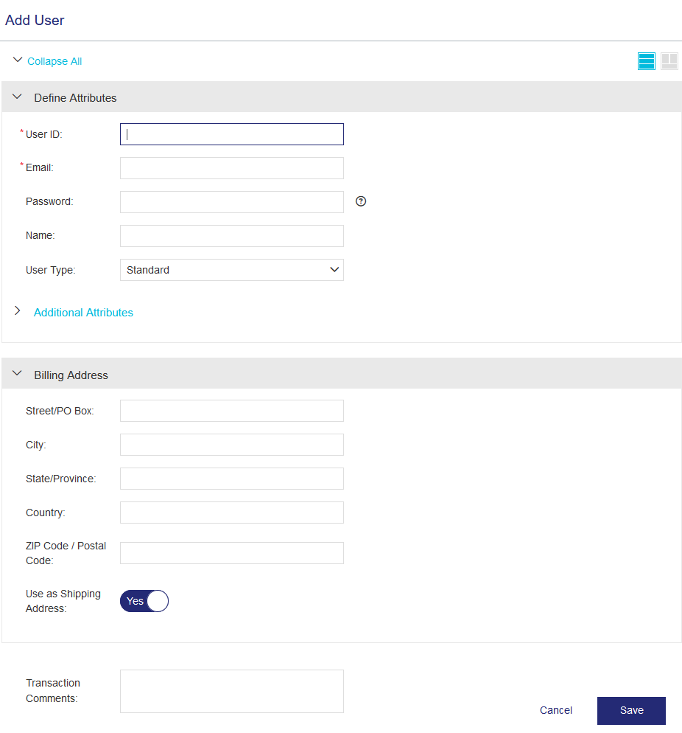Collapse the Define Attributes section

tap(18, 97)
